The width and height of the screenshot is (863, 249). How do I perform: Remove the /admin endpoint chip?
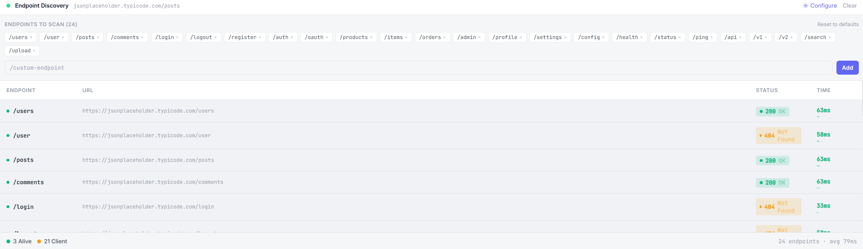tap(480, 38)
